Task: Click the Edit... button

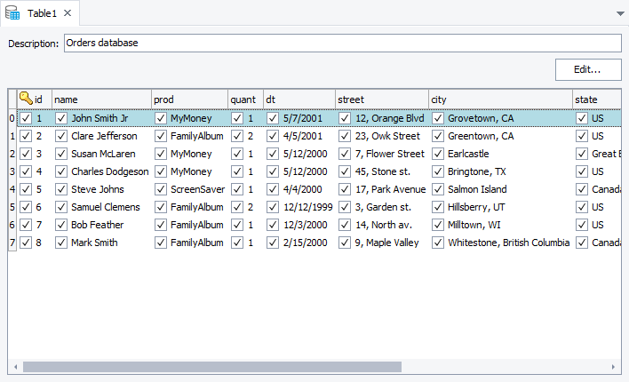Action: click(x=587, y=69)
